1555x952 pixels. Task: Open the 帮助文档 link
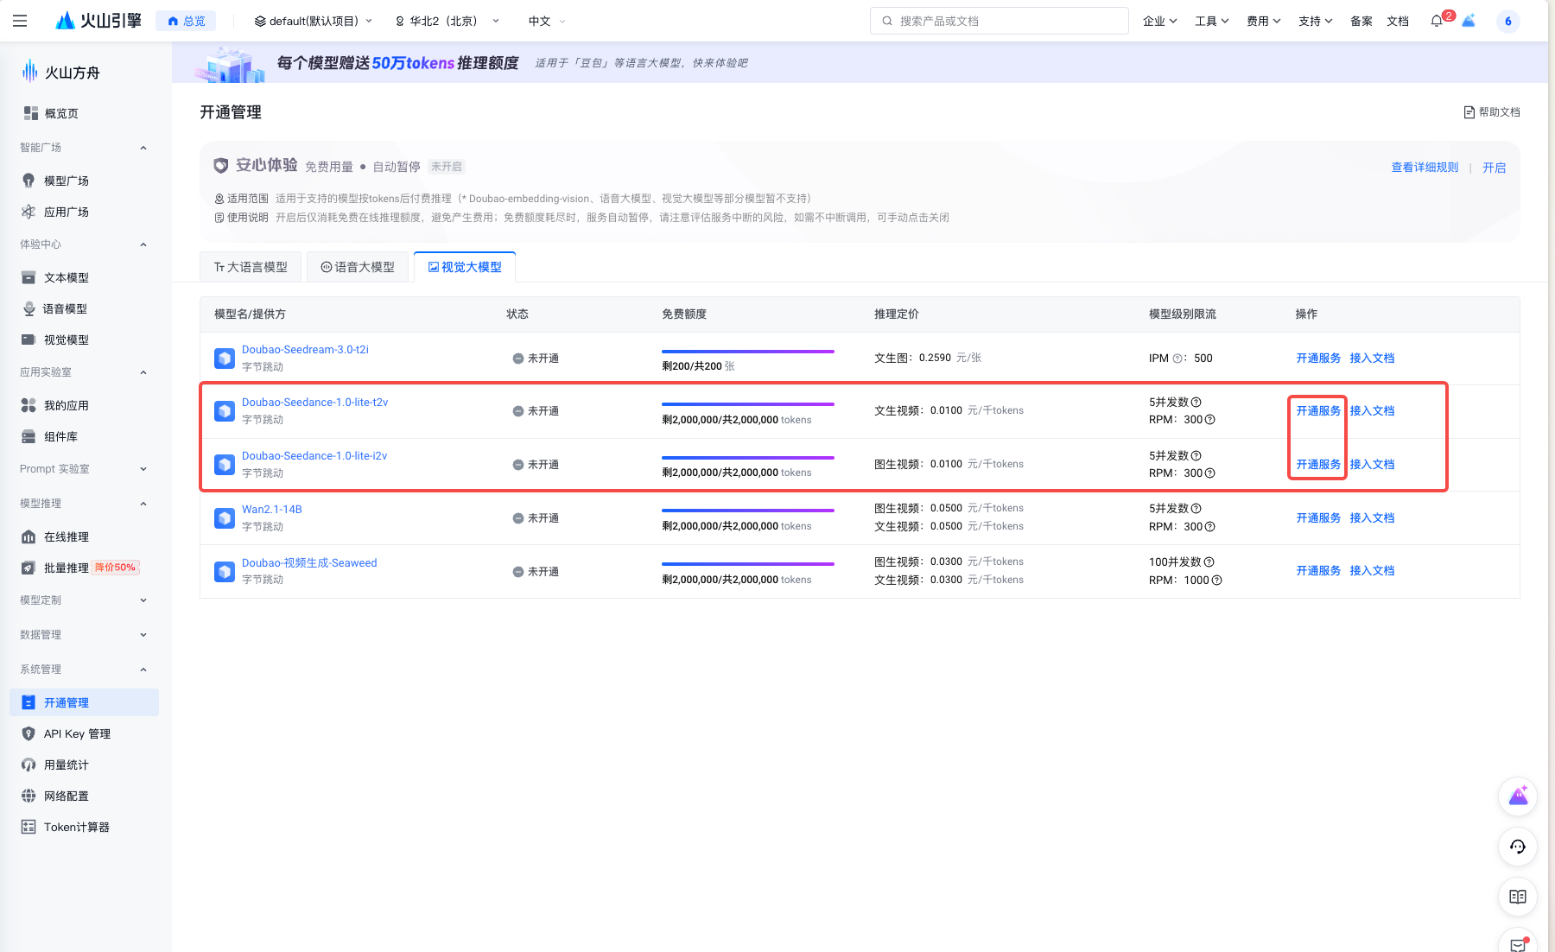point(1492,112)
